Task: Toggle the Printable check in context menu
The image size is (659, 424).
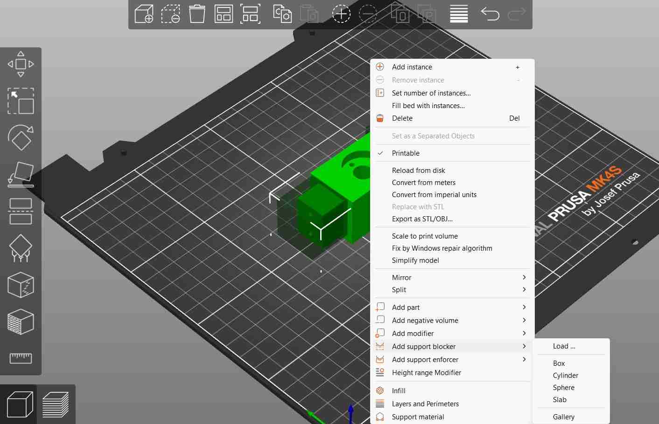Action: (x=453, y=153)
